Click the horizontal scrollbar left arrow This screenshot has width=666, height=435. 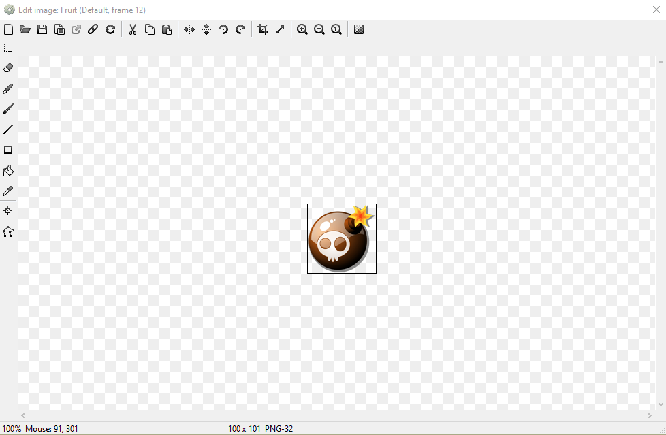coord(23,415)
